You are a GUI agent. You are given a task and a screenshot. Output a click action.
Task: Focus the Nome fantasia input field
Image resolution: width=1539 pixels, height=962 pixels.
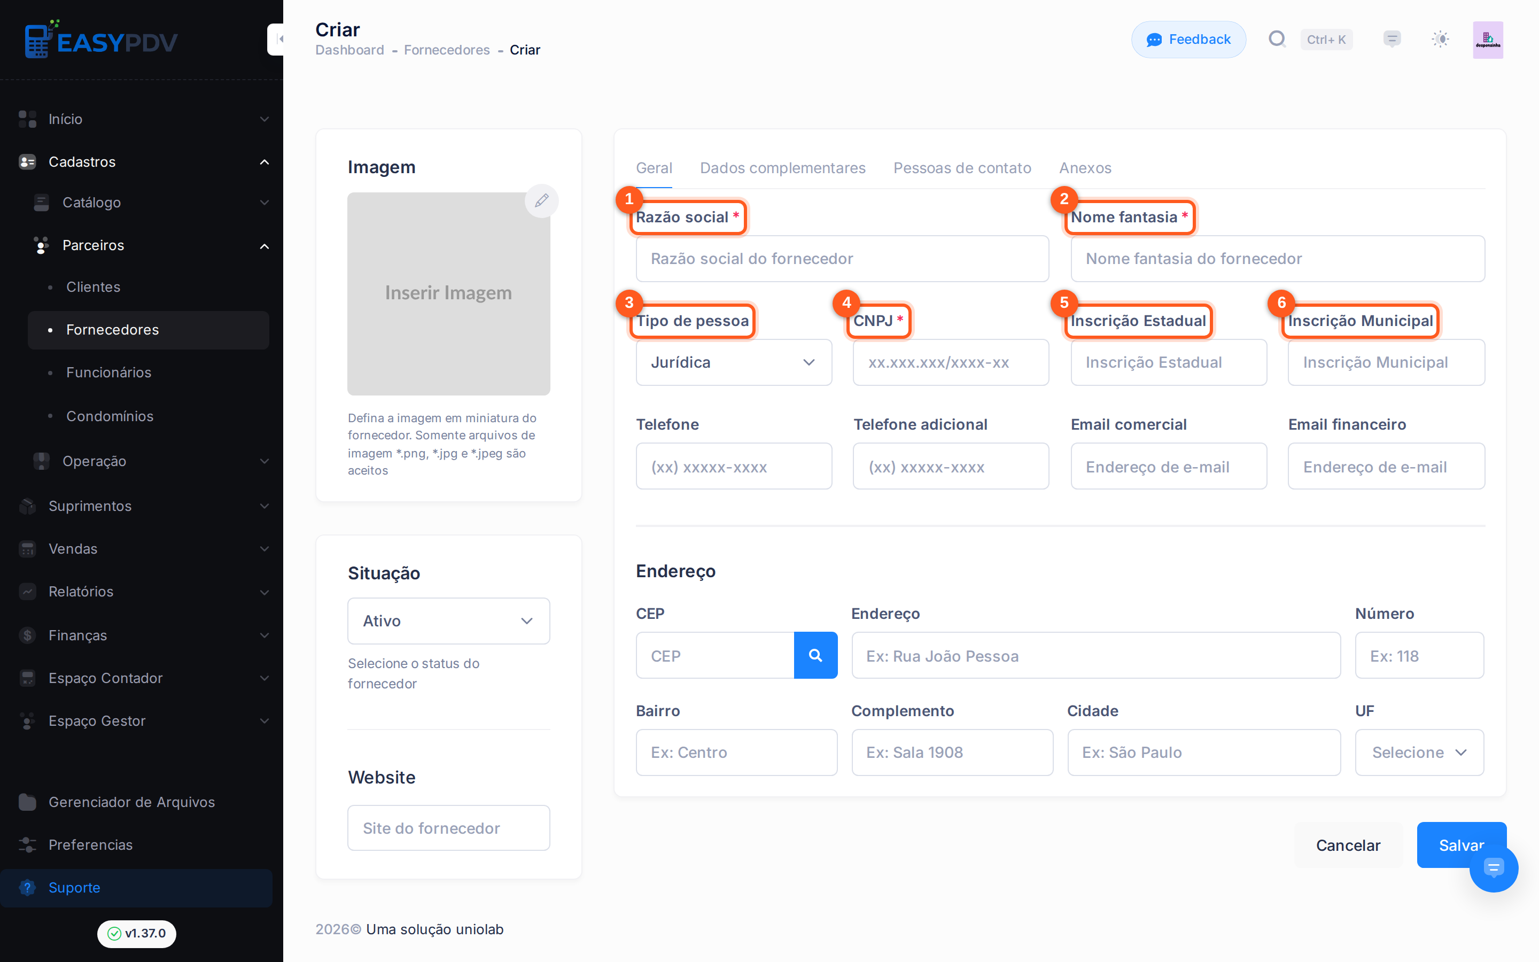pos(1278,258)
